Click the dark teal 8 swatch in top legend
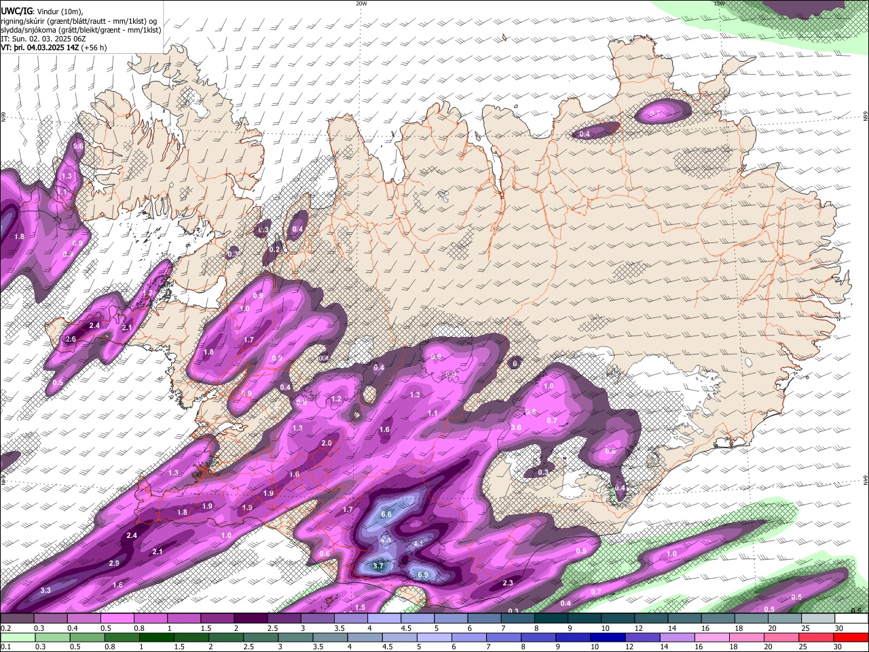869x652 pixels. [x=551, y=619]
